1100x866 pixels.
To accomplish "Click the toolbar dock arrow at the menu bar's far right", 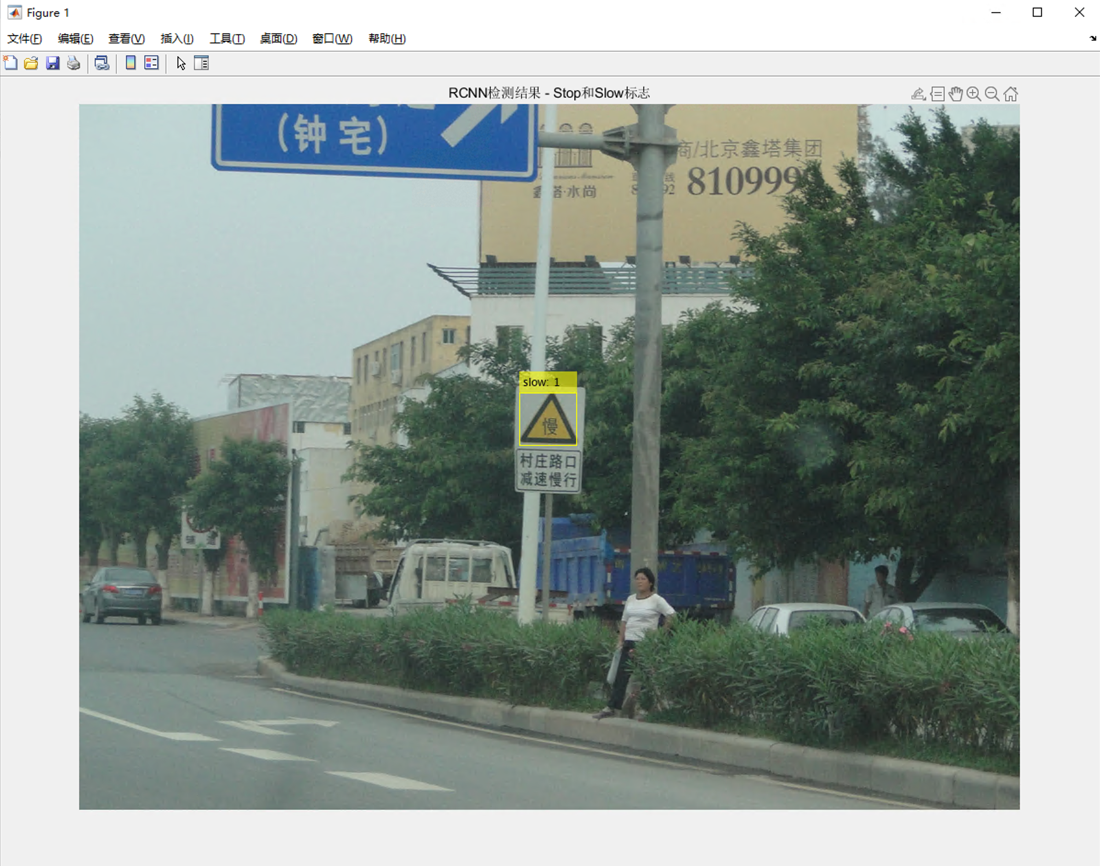I will click(1092, 39).
